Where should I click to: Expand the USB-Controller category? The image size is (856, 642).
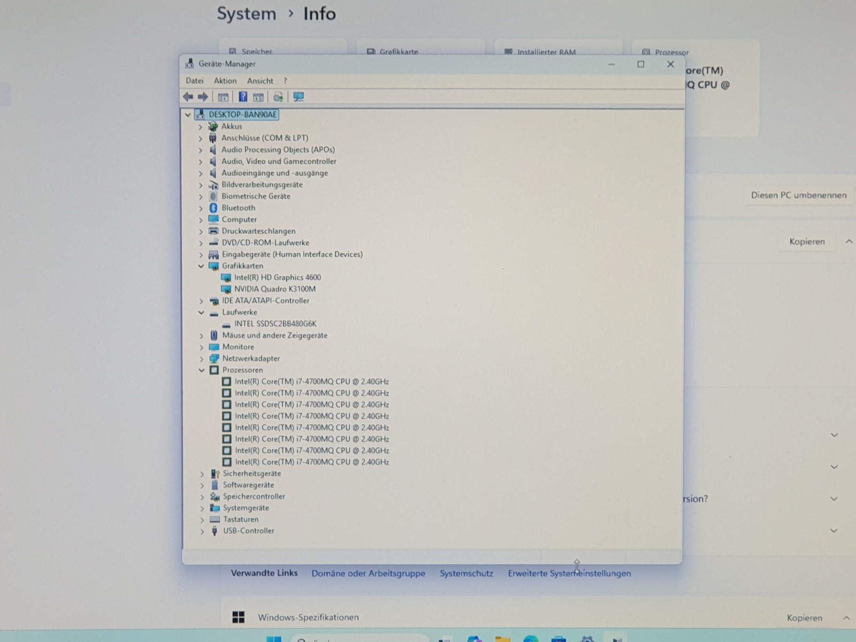(202, 531)
